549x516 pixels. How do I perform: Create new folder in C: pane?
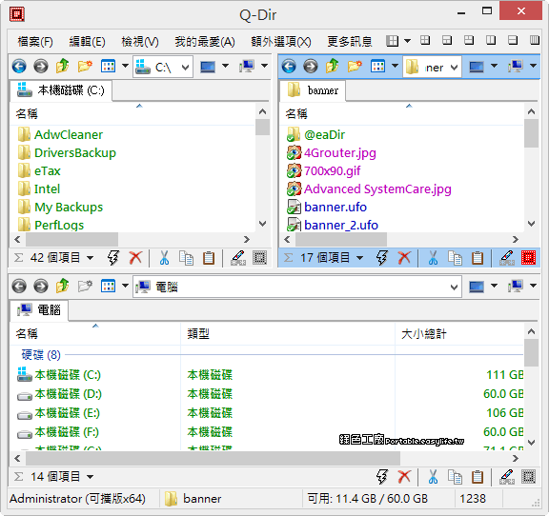[85, 66]
